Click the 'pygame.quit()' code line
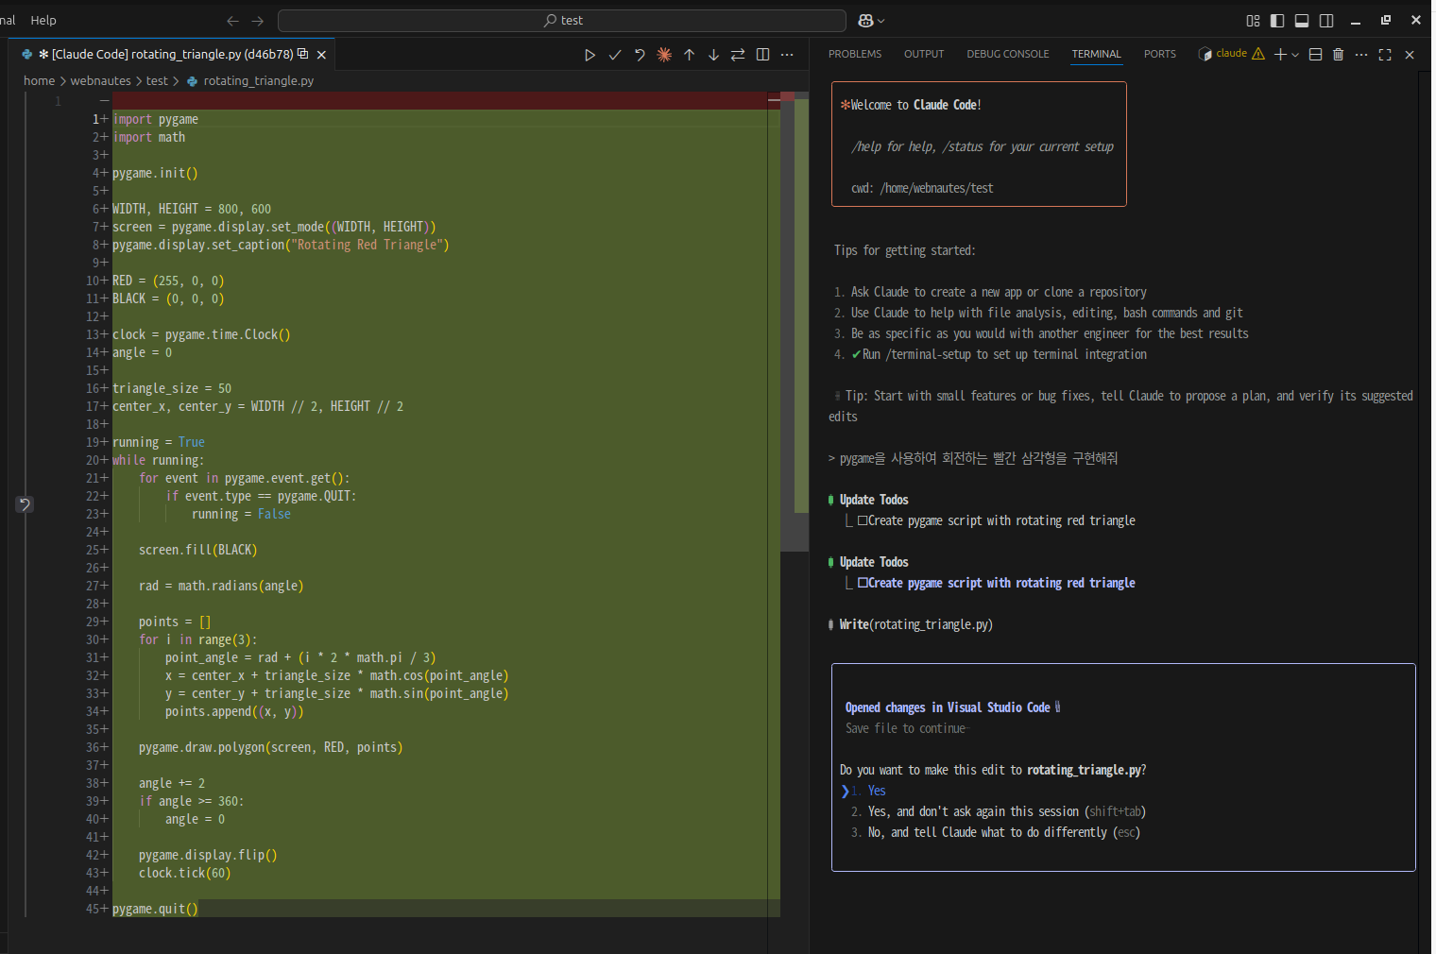This screenshot has height=954, width=1436. (156, 909)
